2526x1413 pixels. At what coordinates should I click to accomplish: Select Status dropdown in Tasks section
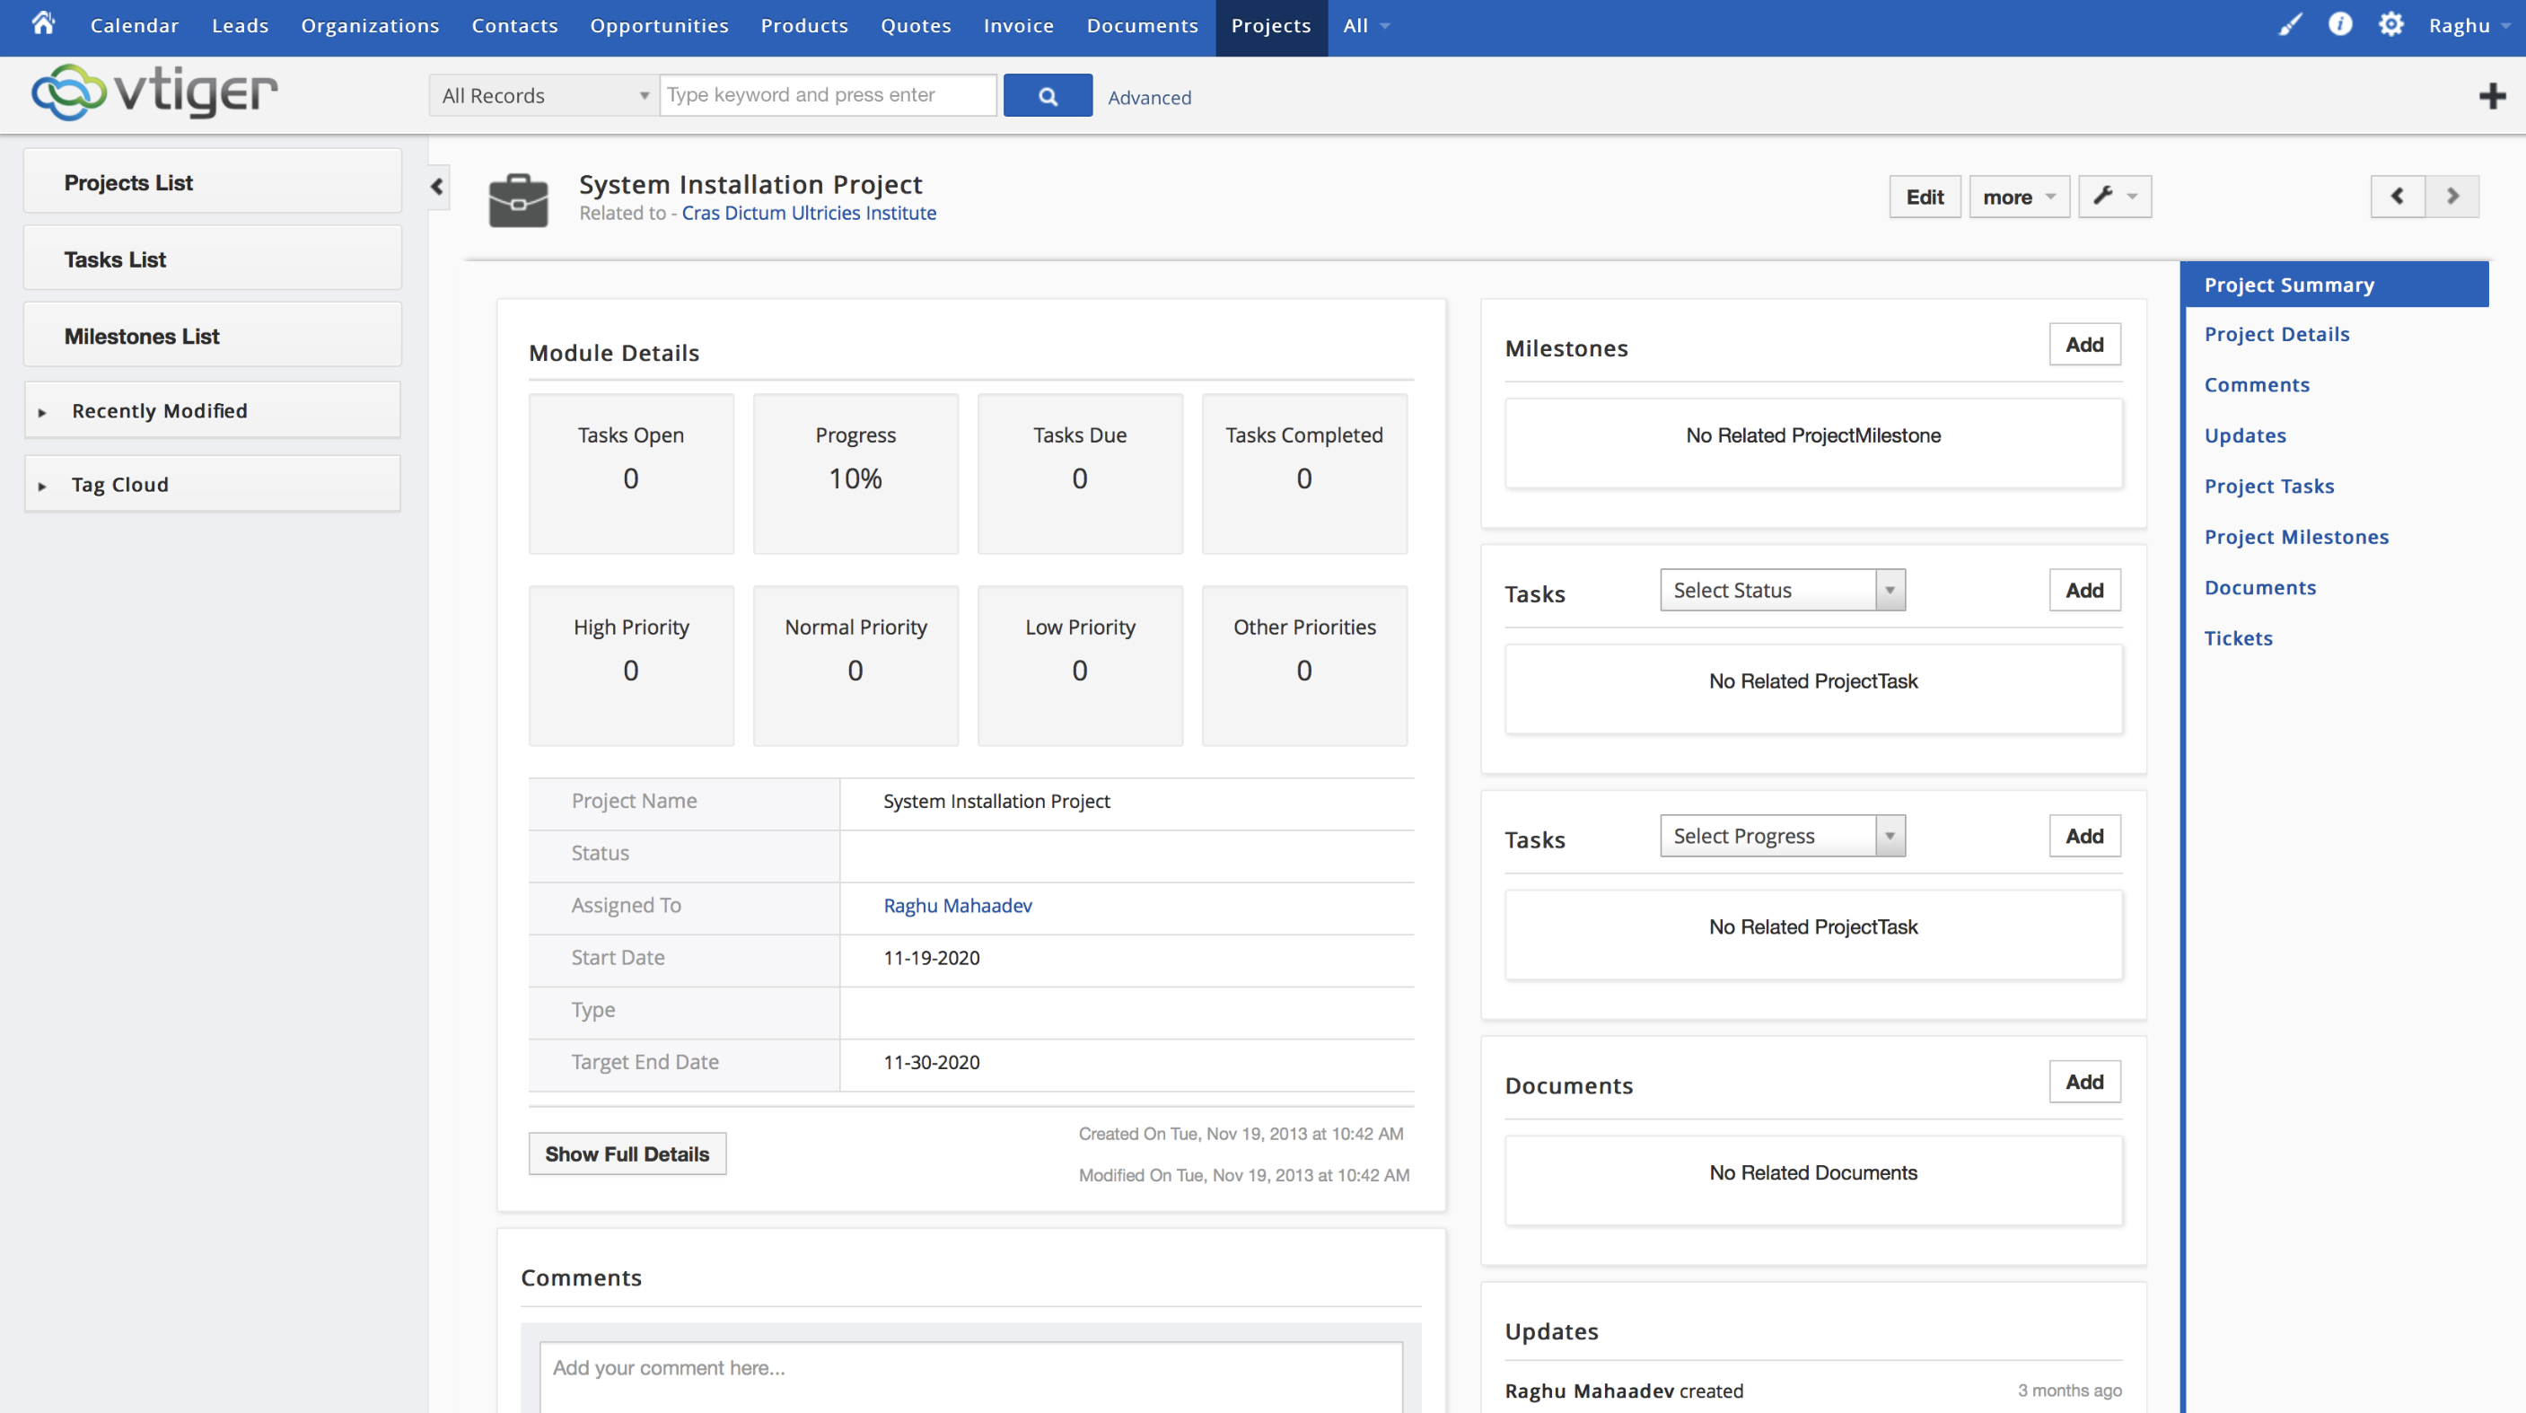pos(1778,589)
